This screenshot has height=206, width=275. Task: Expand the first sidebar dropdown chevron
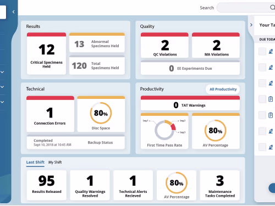coord(2,72)
